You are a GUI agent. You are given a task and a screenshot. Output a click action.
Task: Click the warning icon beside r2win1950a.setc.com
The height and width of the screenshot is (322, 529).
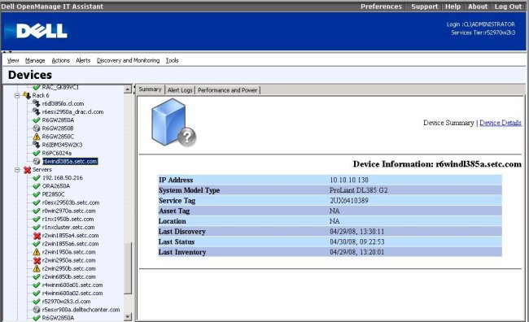(x=37, y=252)
